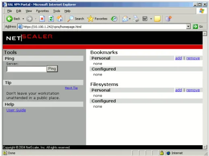Print the page with the printer icon

click(x=136, y=19)
